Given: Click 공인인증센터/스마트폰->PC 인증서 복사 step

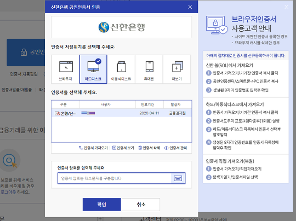Looking at the screenshot, I should click(x=246, y=82).
